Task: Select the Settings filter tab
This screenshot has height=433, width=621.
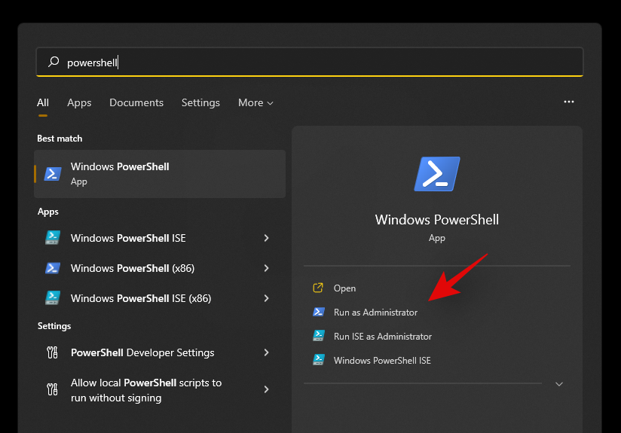Action: [x=200, y=102]
